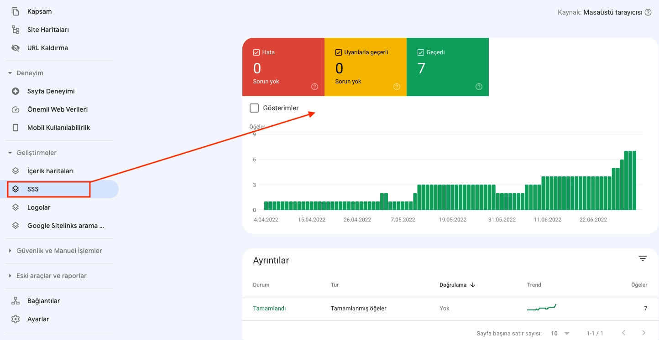659x340 pixels.
Task: Click the Mobil Kullanılabilirlik phone icon
Action: click(x=15, y=128)
